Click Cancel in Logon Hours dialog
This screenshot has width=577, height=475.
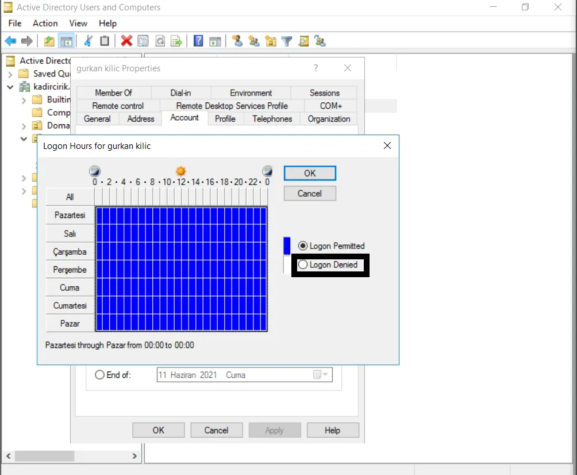click(x=310, y=193)
